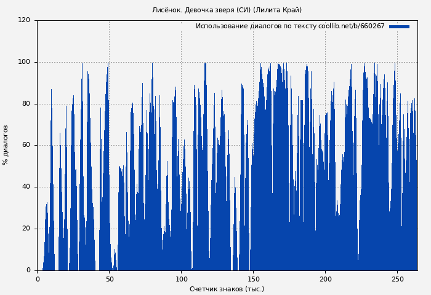Screen dimensions: 431x295
Task: Click the blue legend color swatch
Action: pos(399,26)
